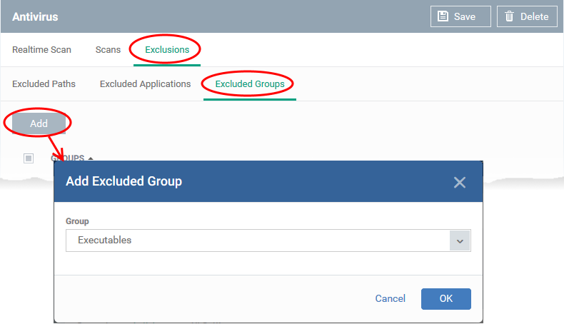Open the Scans tab
The image size is (564, 324).
point(108,50)
